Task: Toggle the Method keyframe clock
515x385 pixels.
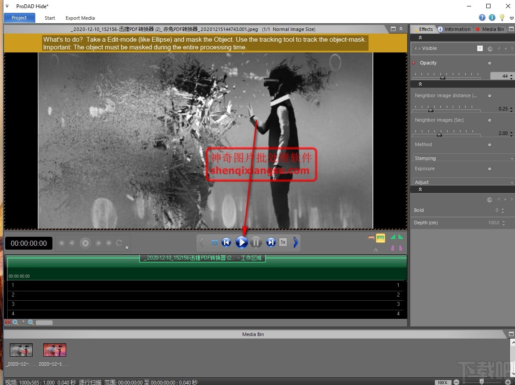Action: pos(490,145)
